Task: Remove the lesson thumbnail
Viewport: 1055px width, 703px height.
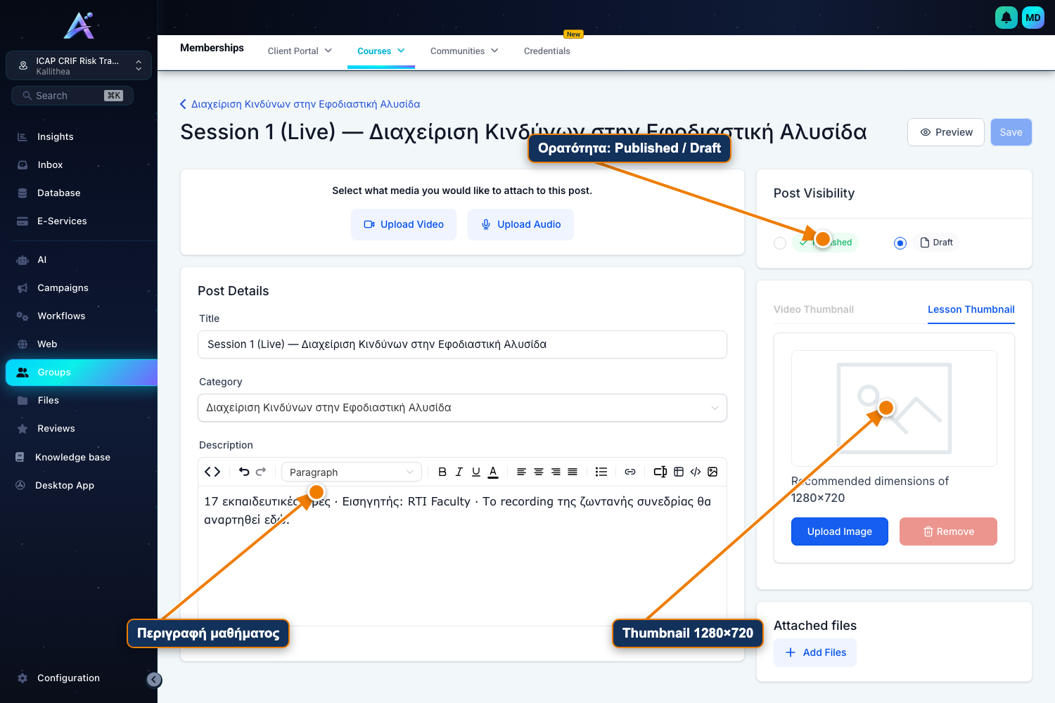Action: coord(948,531)
